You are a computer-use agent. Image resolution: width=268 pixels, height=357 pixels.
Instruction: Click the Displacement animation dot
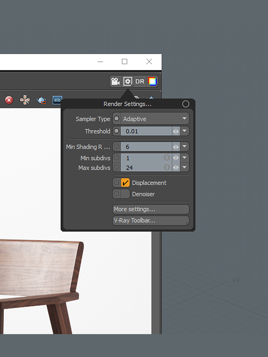117,183
